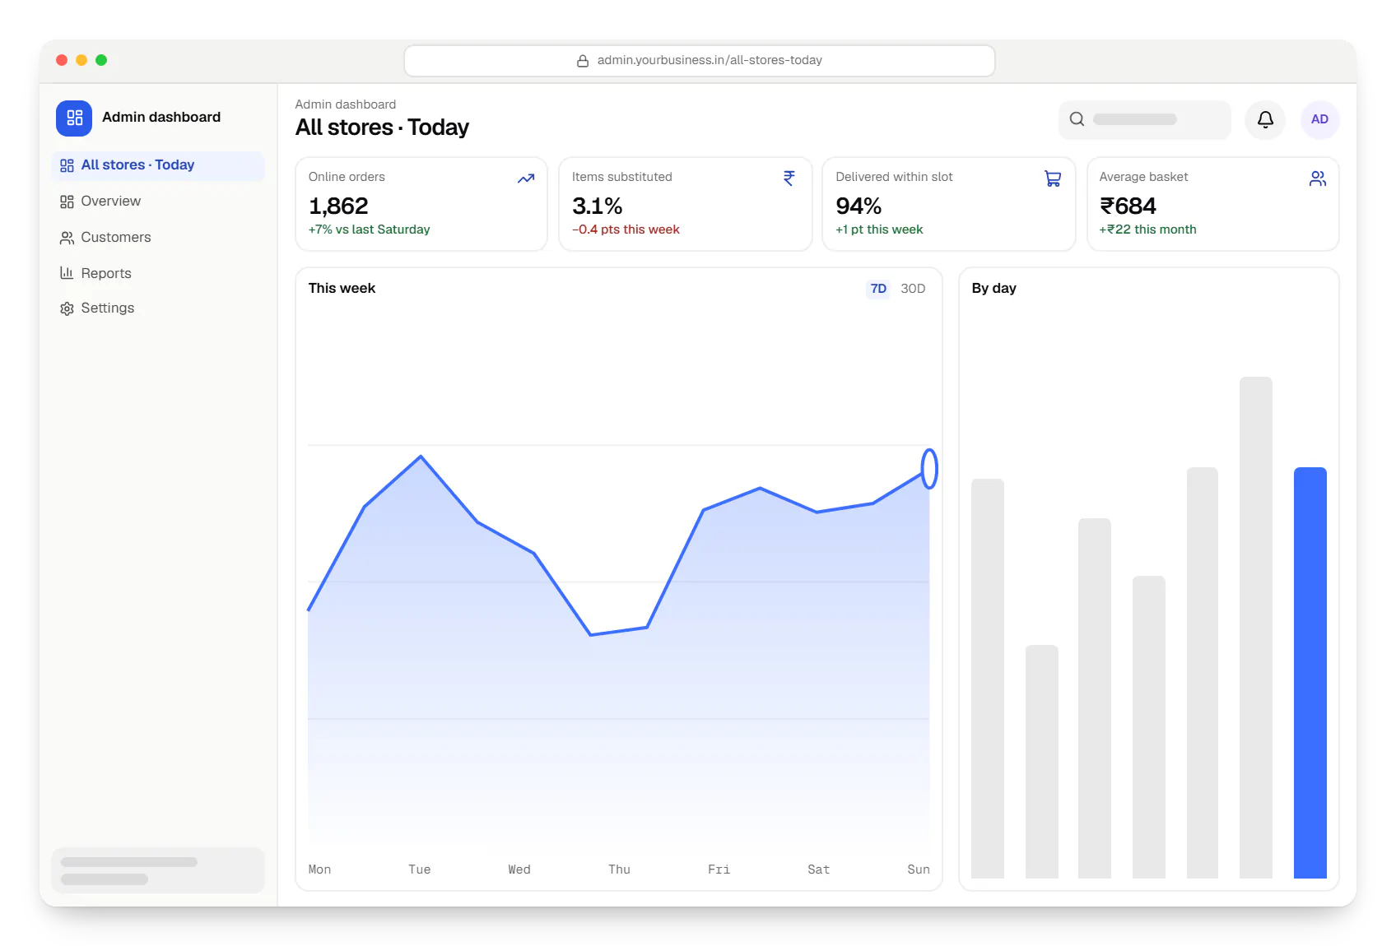
Task: Click the tallest grey bar in By day chart
Action: point(1256,628)
